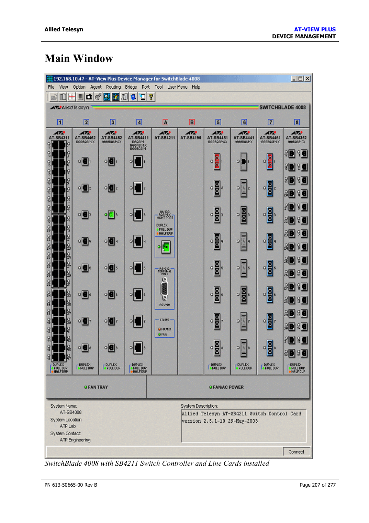
Task: Select port 8 on the AT-SB4462 card
Action: click(85, 348)
